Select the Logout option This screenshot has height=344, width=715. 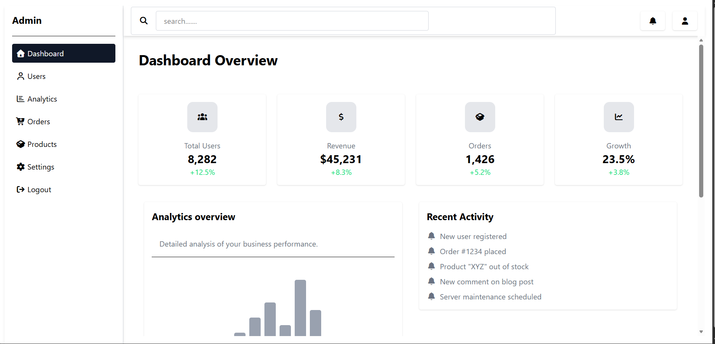pos(39,189)
